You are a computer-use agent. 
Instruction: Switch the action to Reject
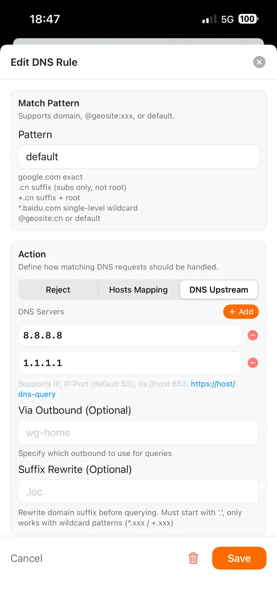click(x=58, y=289)
